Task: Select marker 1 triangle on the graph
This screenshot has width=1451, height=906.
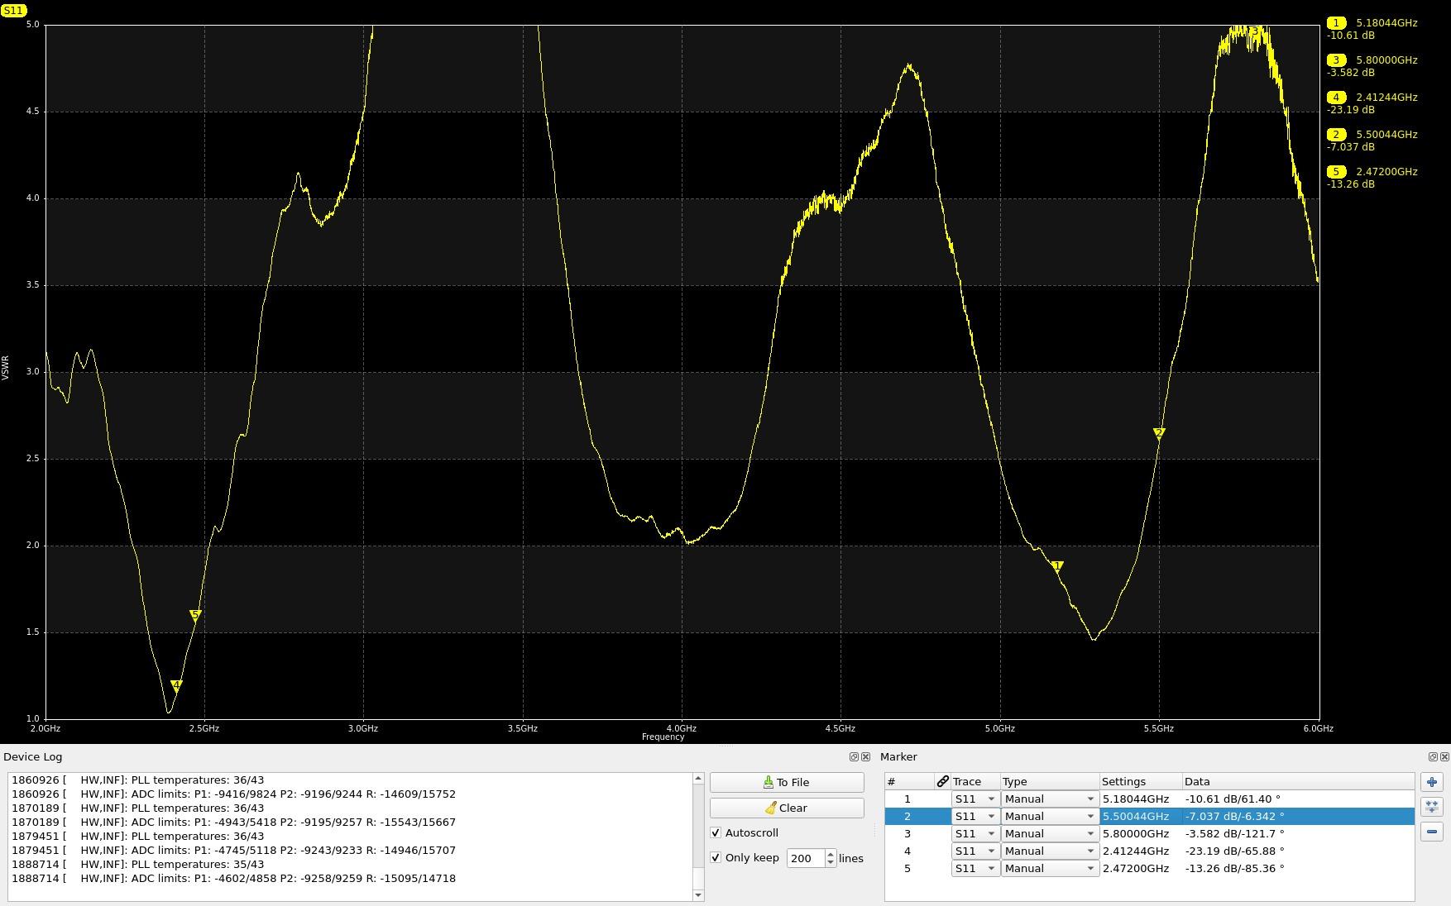Action: coord(1057,566)
